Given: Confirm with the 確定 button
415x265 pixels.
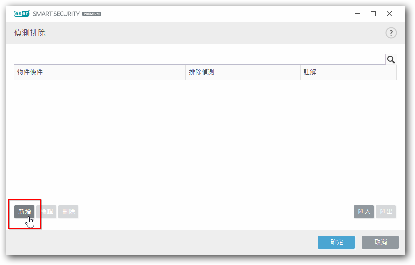Looking at the screenshot, I should coord(336,242).
